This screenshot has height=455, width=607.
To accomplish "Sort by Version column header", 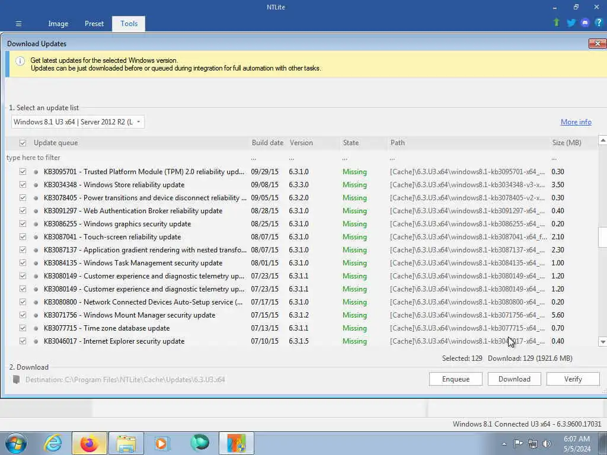I will (x=301, y=143).
